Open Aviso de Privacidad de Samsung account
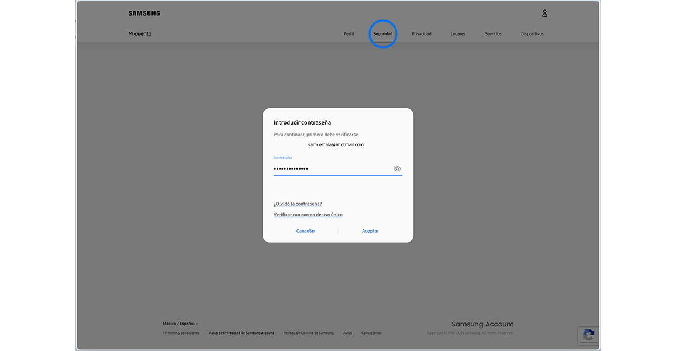 pyautogui.click(x=242, y=332)
